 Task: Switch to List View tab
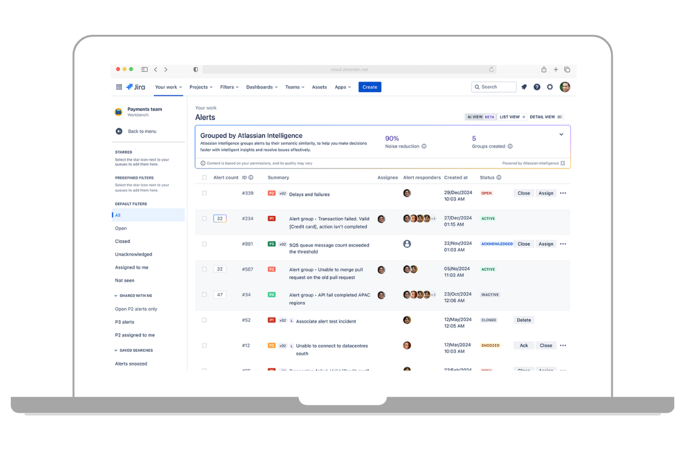(x=511, y=117)
